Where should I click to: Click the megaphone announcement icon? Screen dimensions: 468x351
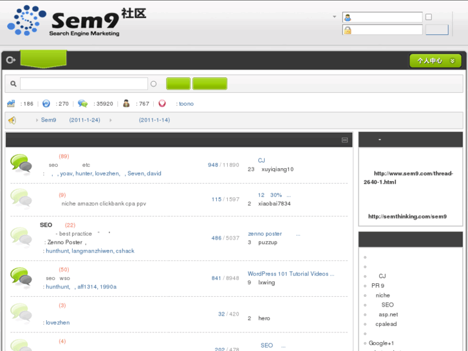click(x=12, y=120)
